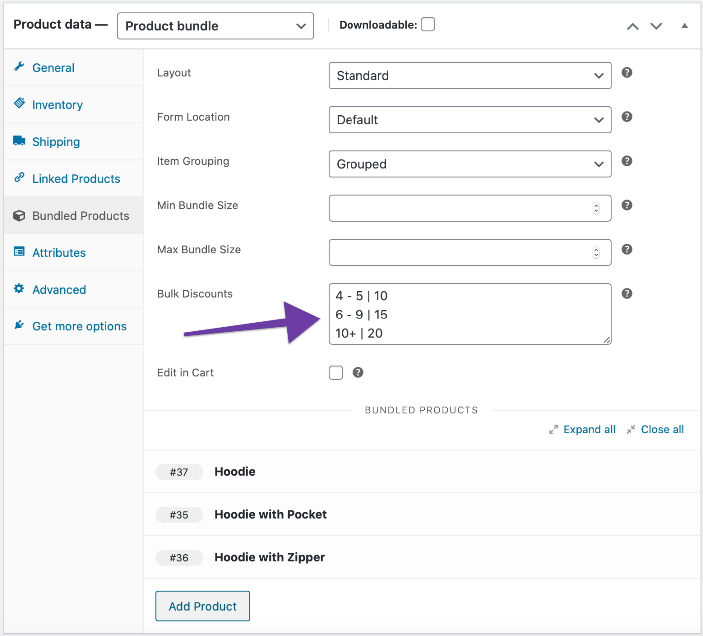703x636 pixels.
Task: Select the Linked Products tab
Action: (x=74, y=179)
